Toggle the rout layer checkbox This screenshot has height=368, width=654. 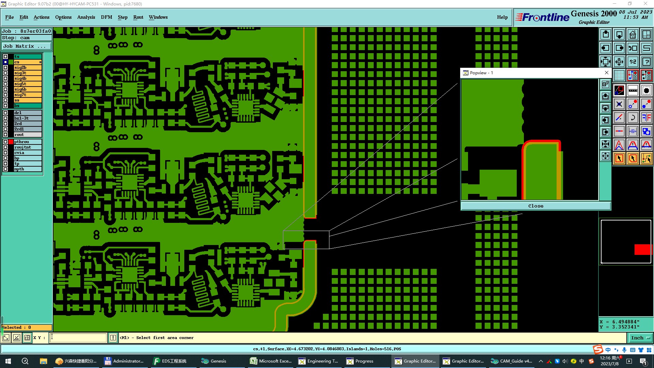(5, 135)
